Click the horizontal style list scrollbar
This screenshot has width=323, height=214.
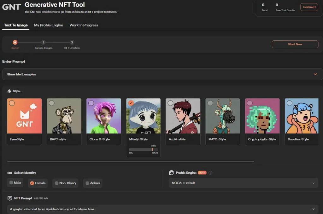click(131, 162)
